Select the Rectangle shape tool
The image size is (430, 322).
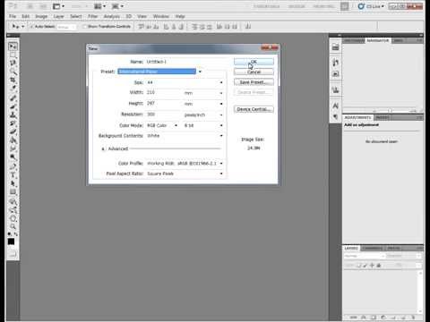pos(13,192)
